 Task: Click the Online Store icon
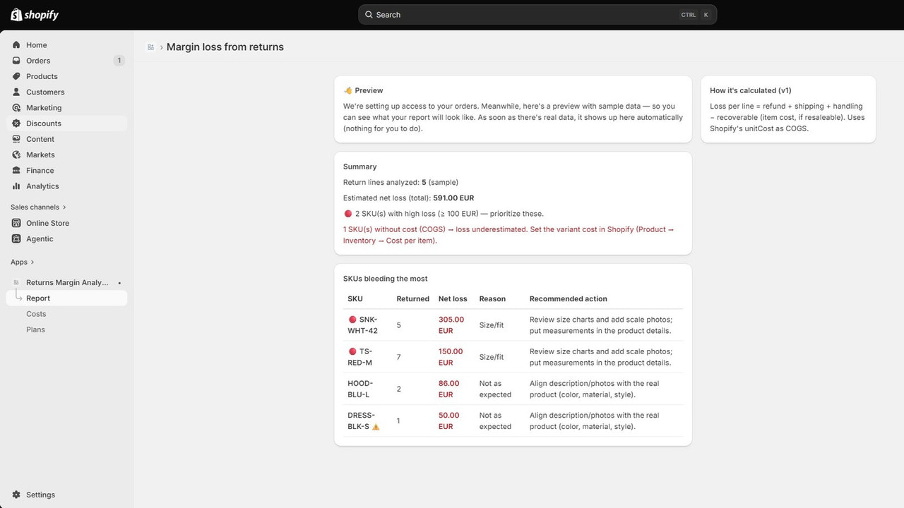pos(16,223)
